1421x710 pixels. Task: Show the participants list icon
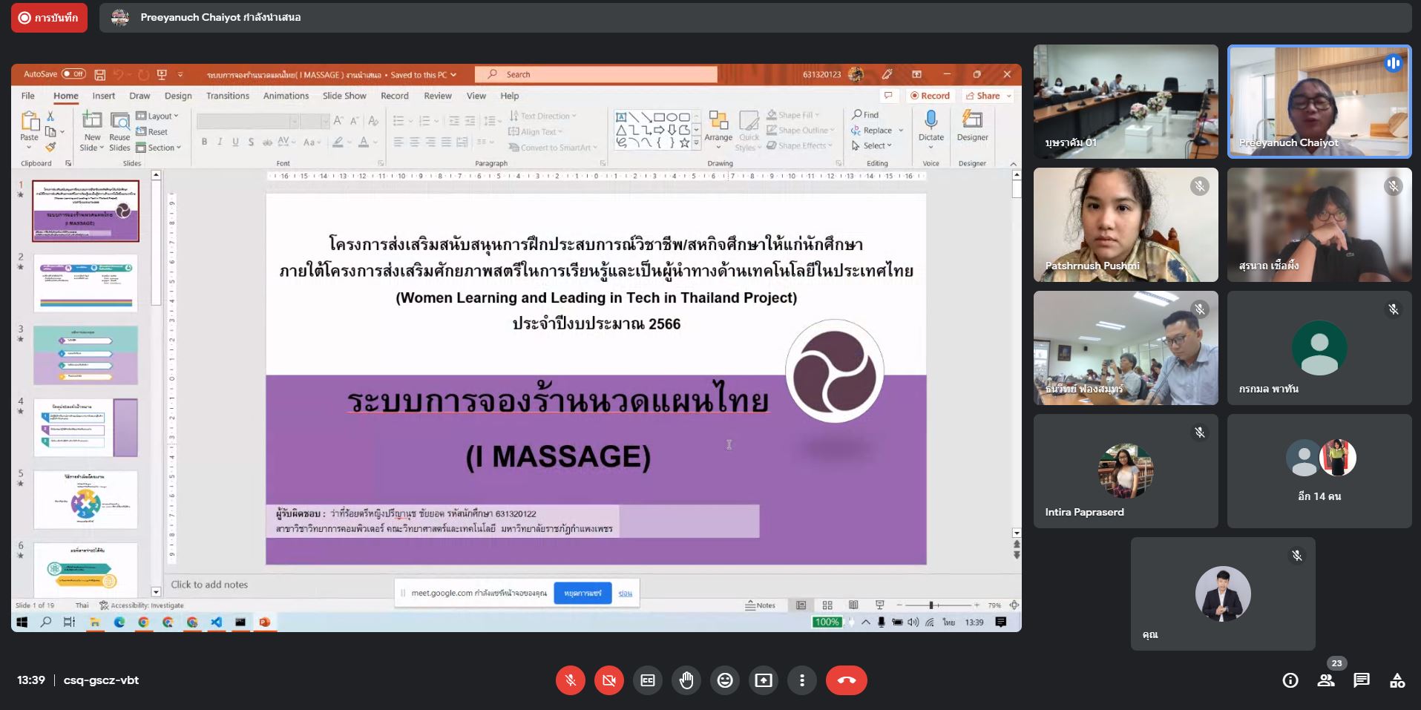pyautogui.click(x=1325, y=680)
